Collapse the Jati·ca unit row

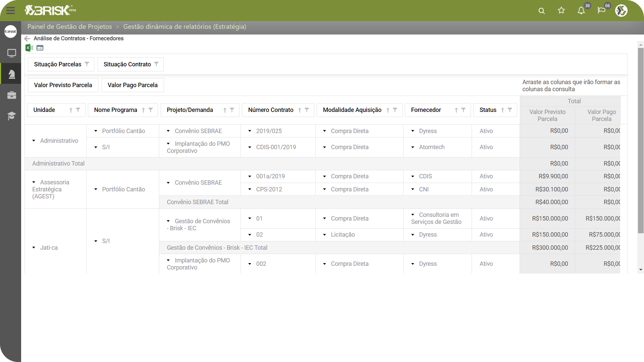(34, 248)
